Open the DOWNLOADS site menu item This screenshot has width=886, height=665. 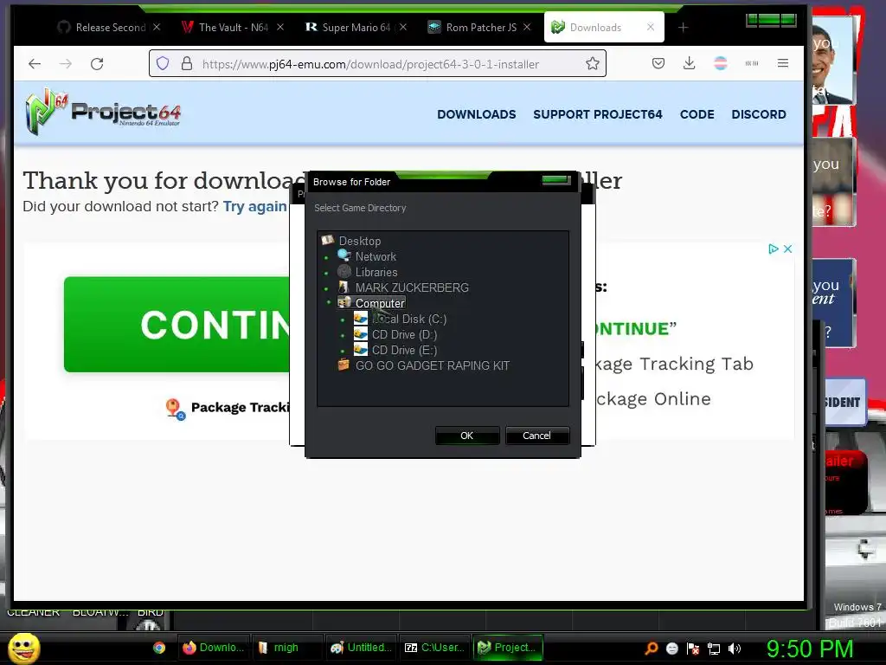(x=477, y=114)
